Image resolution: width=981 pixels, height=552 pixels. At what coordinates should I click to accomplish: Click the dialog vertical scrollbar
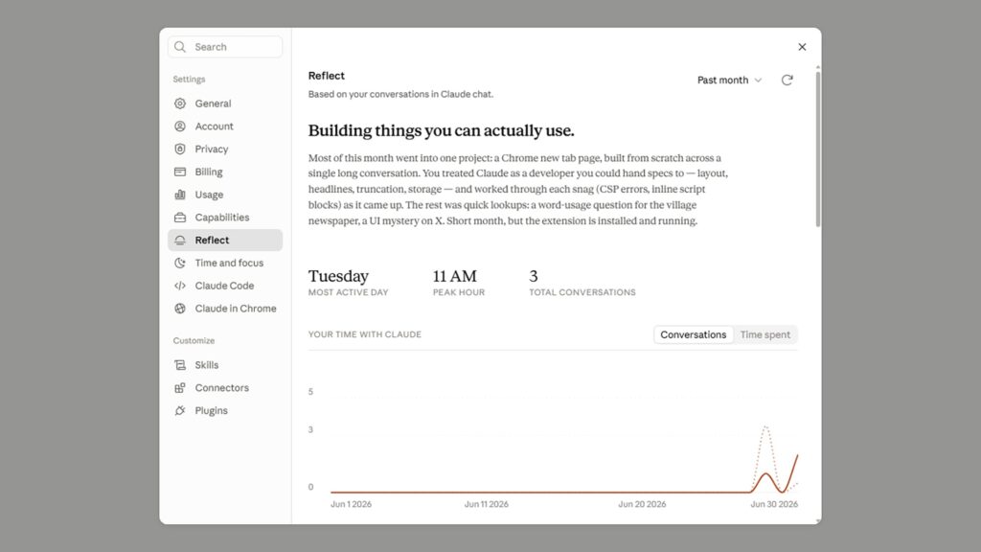tap(818, 149)
